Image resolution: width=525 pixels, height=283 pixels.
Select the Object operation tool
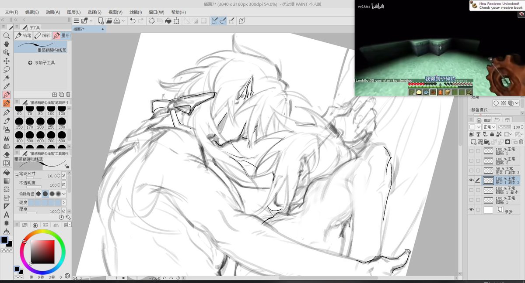(x=7, y=52)
